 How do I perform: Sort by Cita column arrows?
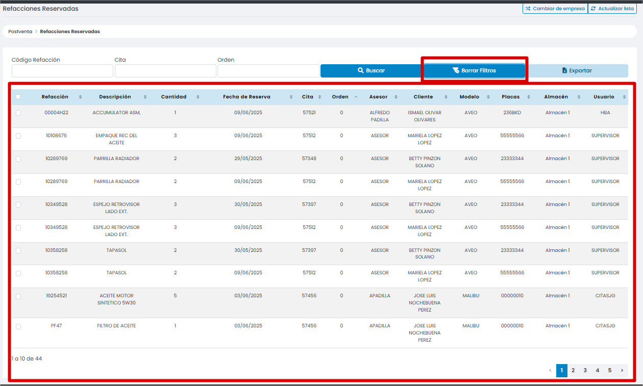point(320,97)
